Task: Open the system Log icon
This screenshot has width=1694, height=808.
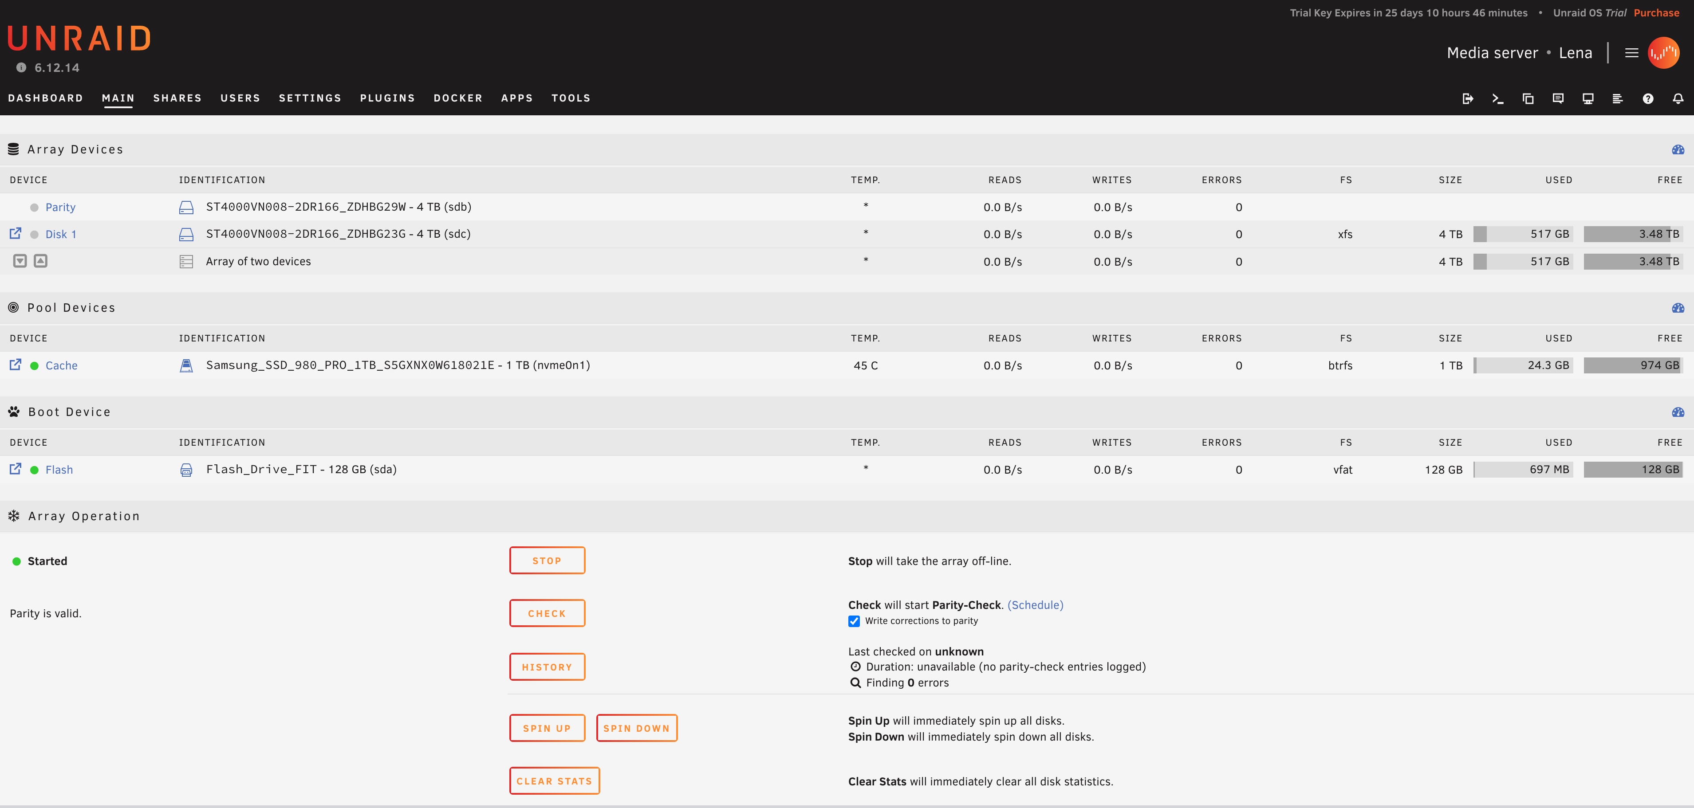Action: pyautogui.click(x=1618, y=98)
